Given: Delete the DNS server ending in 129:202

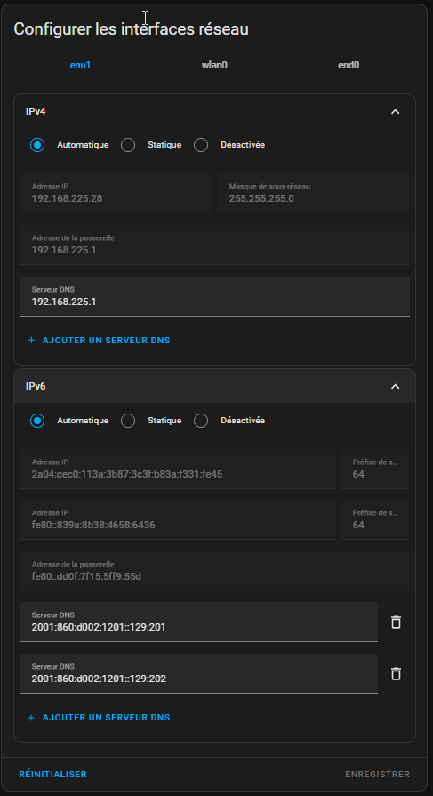Looking at the screenshot, I should coord(396,673).
